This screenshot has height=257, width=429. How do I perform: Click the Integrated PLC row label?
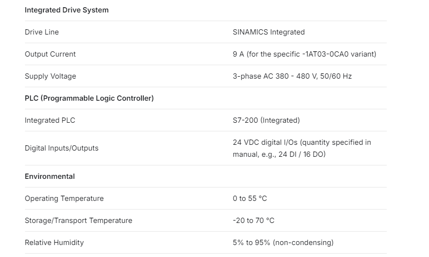pyautogui.click(x=50, y=120)
